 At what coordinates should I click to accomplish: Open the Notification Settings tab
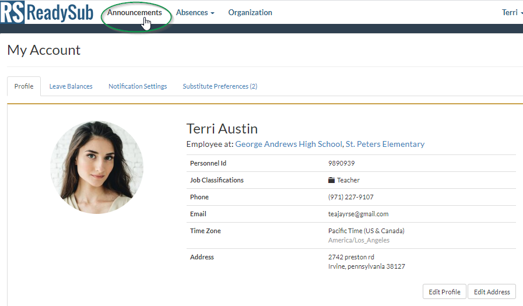(x=138, y=86)
